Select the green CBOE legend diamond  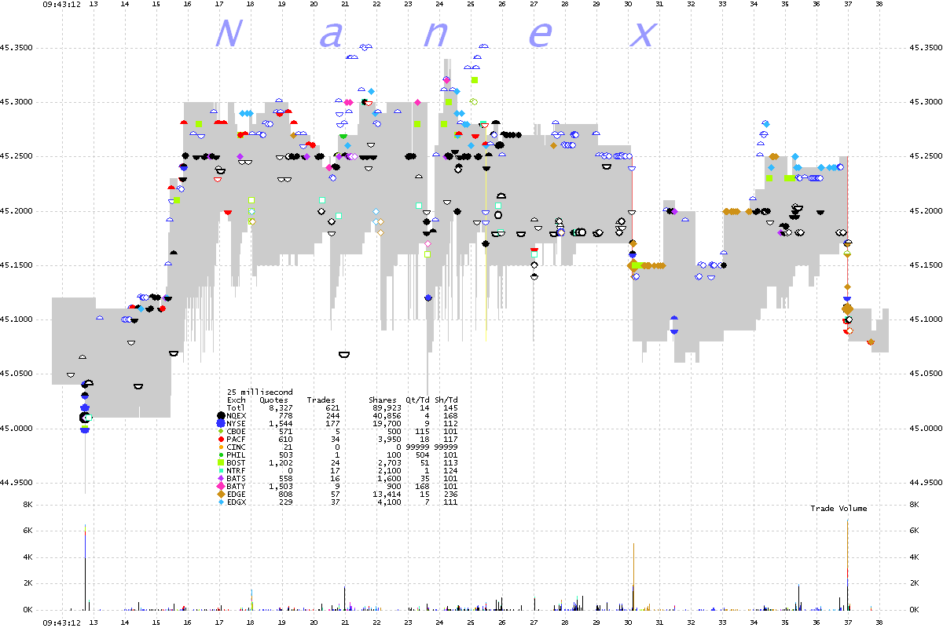click(222, 431)
